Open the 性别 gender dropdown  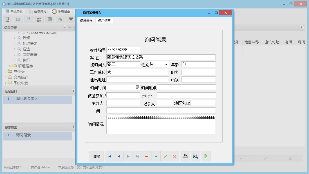click(165, 64)
